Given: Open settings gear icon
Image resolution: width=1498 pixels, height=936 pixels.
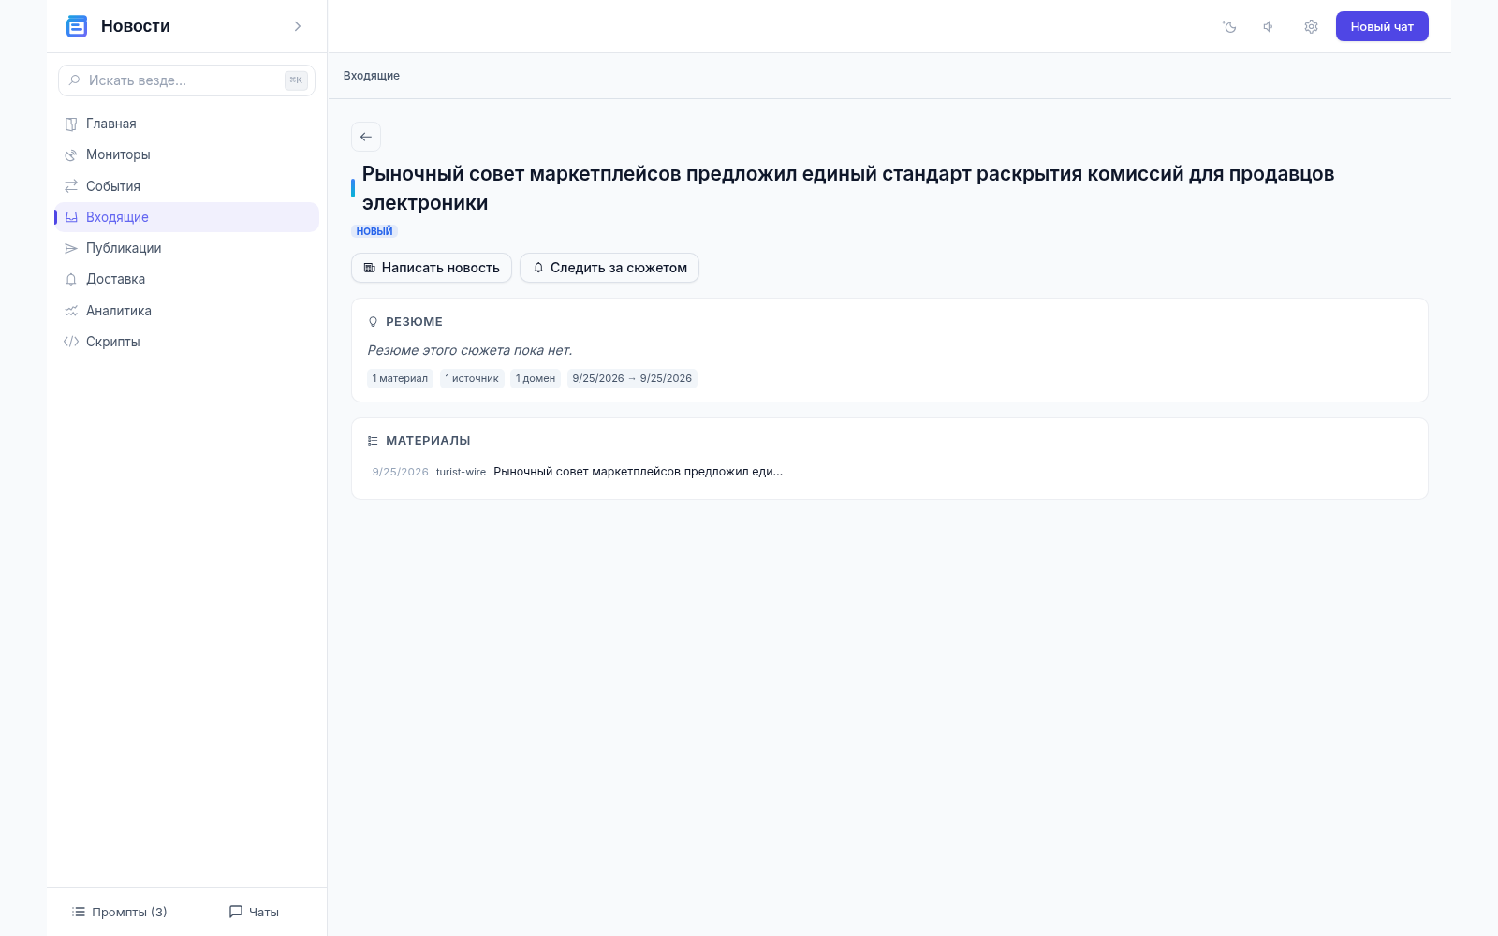Looking at the screenshot, I should click(1311, 26).
